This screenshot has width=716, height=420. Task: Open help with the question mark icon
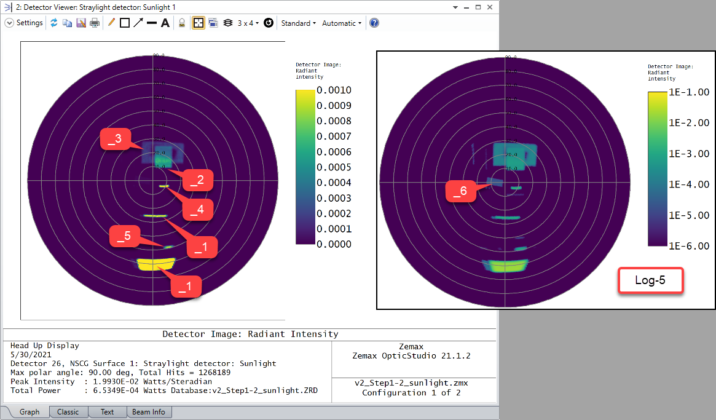(x=374, y=23)
